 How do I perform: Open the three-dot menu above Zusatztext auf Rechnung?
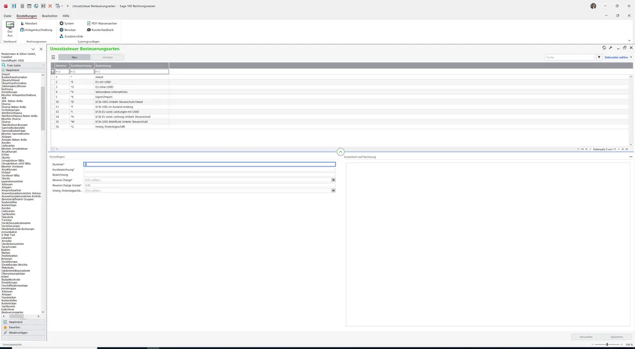pyautogui.click(x=631, y=157)
